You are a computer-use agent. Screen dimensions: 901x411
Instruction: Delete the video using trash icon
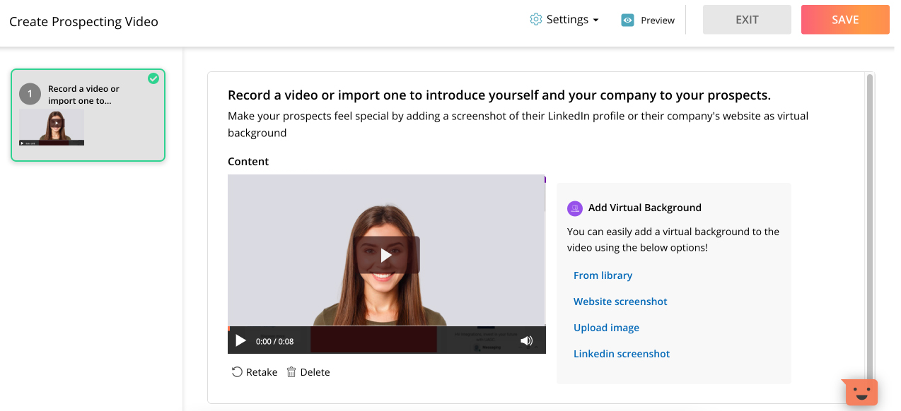pos(291,371)
